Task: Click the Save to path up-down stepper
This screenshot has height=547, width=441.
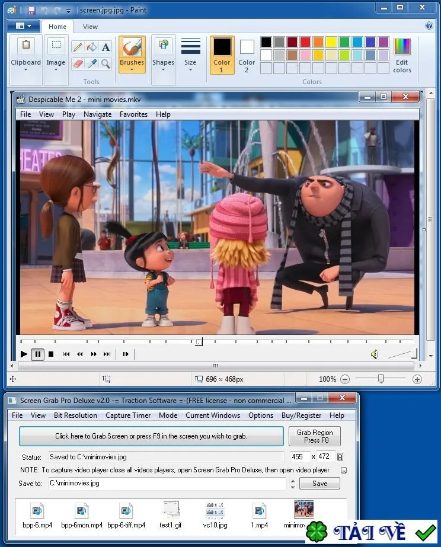Action: click(293, 484)
